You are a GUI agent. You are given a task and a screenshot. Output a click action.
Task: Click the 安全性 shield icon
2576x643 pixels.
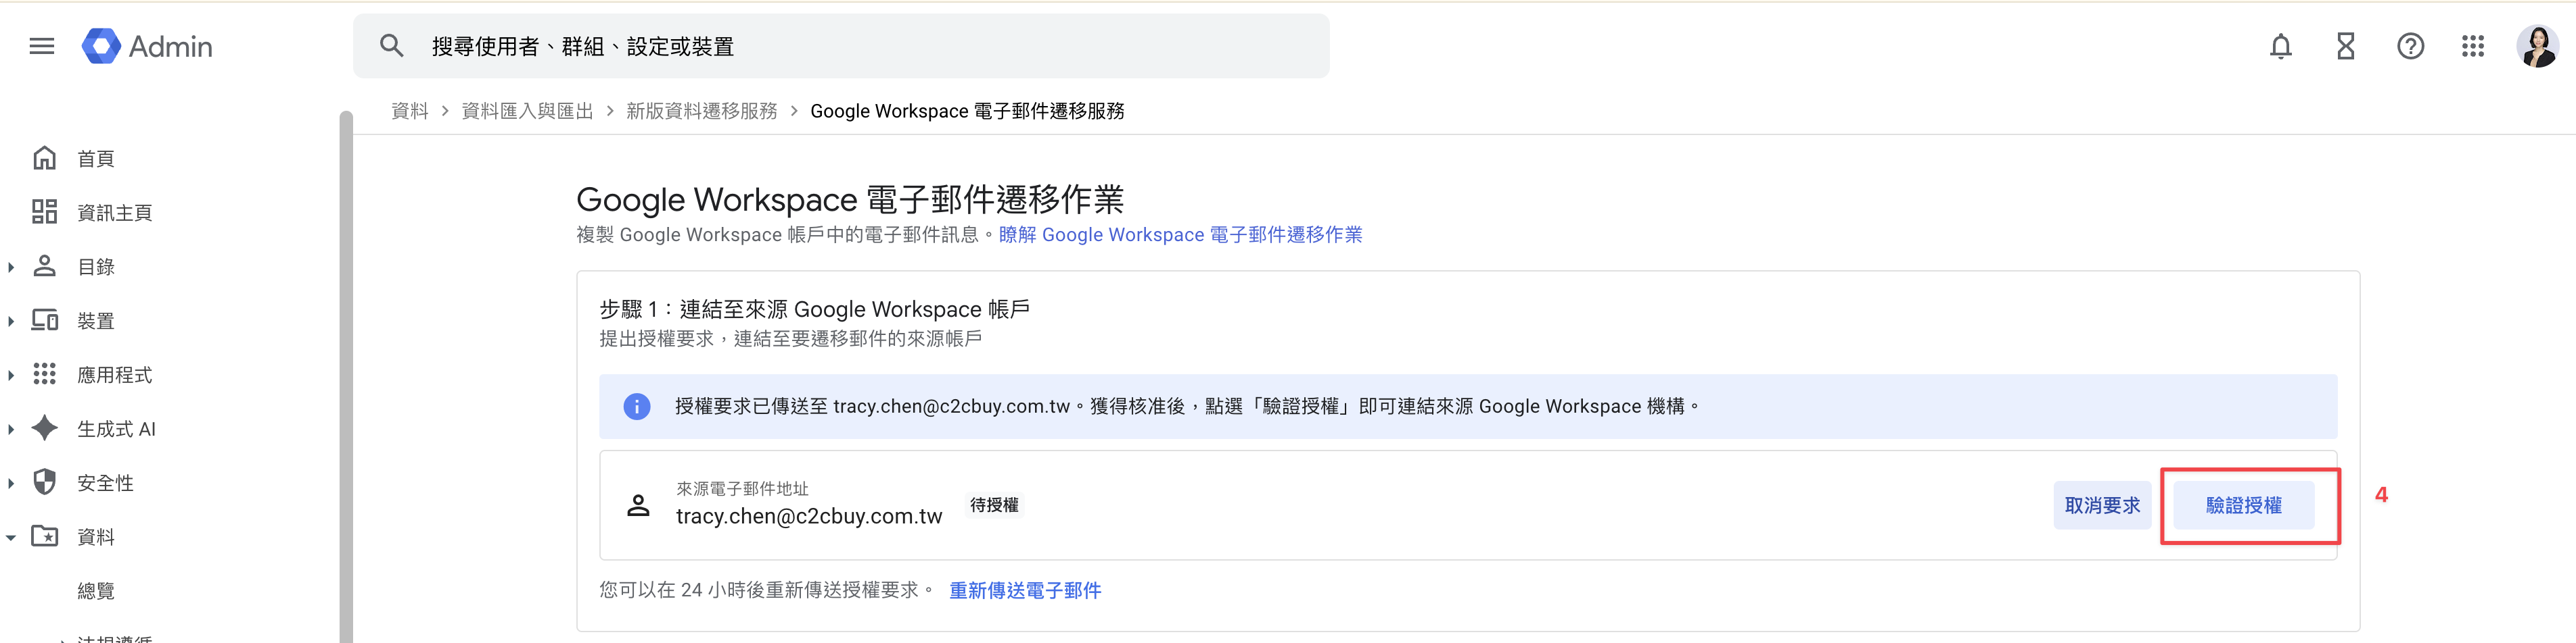(45, 482)
